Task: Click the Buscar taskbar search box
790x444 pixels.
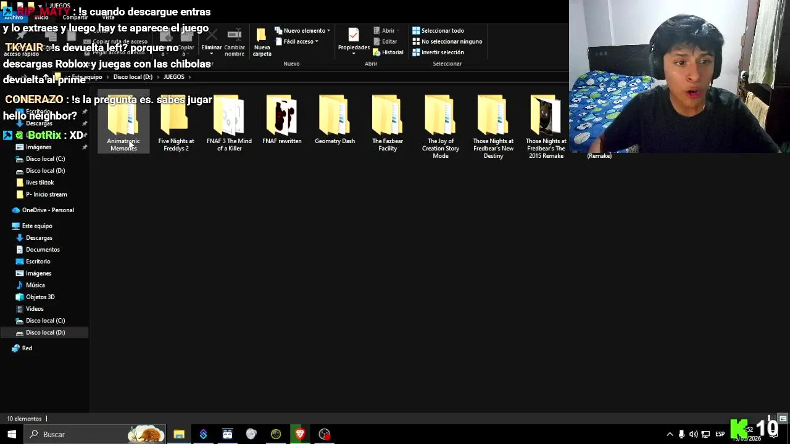Action: 96,434
